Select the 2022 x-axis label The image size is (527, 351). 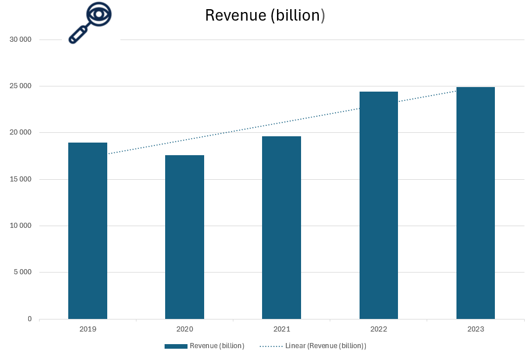378,329
